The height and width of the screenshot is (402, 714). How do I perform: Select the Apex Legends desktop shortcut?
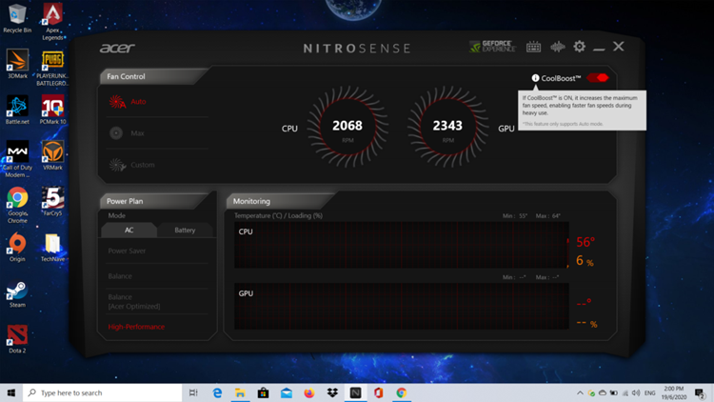(52, 22)
